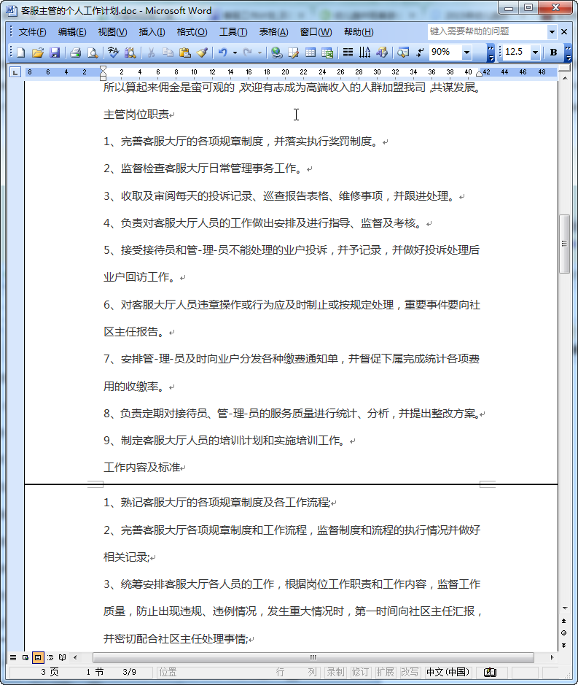Expand the 90% zoom dropdown

click(466, 53)
